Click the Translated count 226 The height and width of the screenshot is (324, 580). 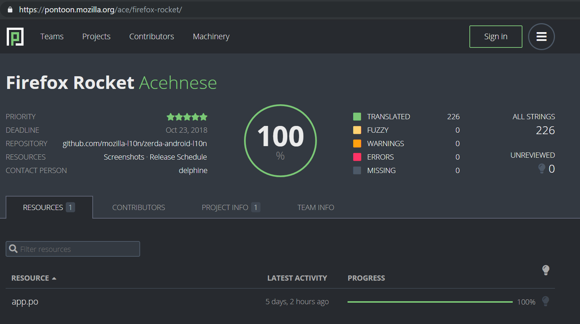[453, 117]
